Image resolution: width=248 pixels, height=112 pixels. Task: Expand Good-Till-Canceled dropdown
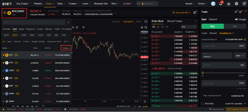236,104
